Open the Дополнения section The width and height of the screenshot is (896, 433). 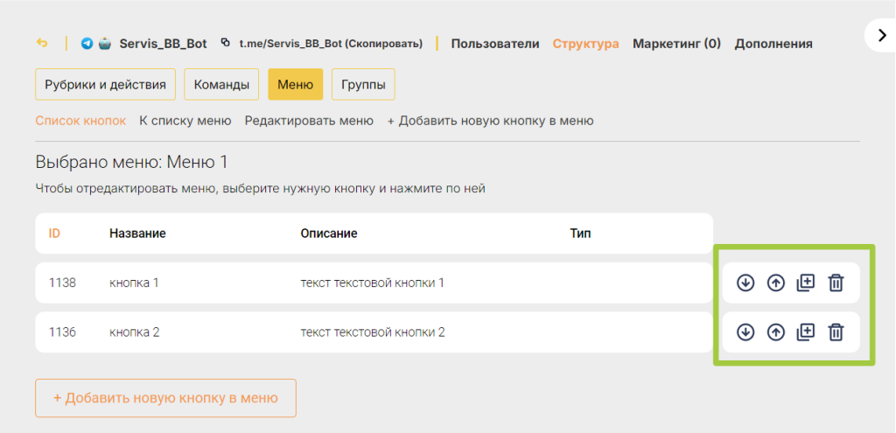[x=773, y=44]
